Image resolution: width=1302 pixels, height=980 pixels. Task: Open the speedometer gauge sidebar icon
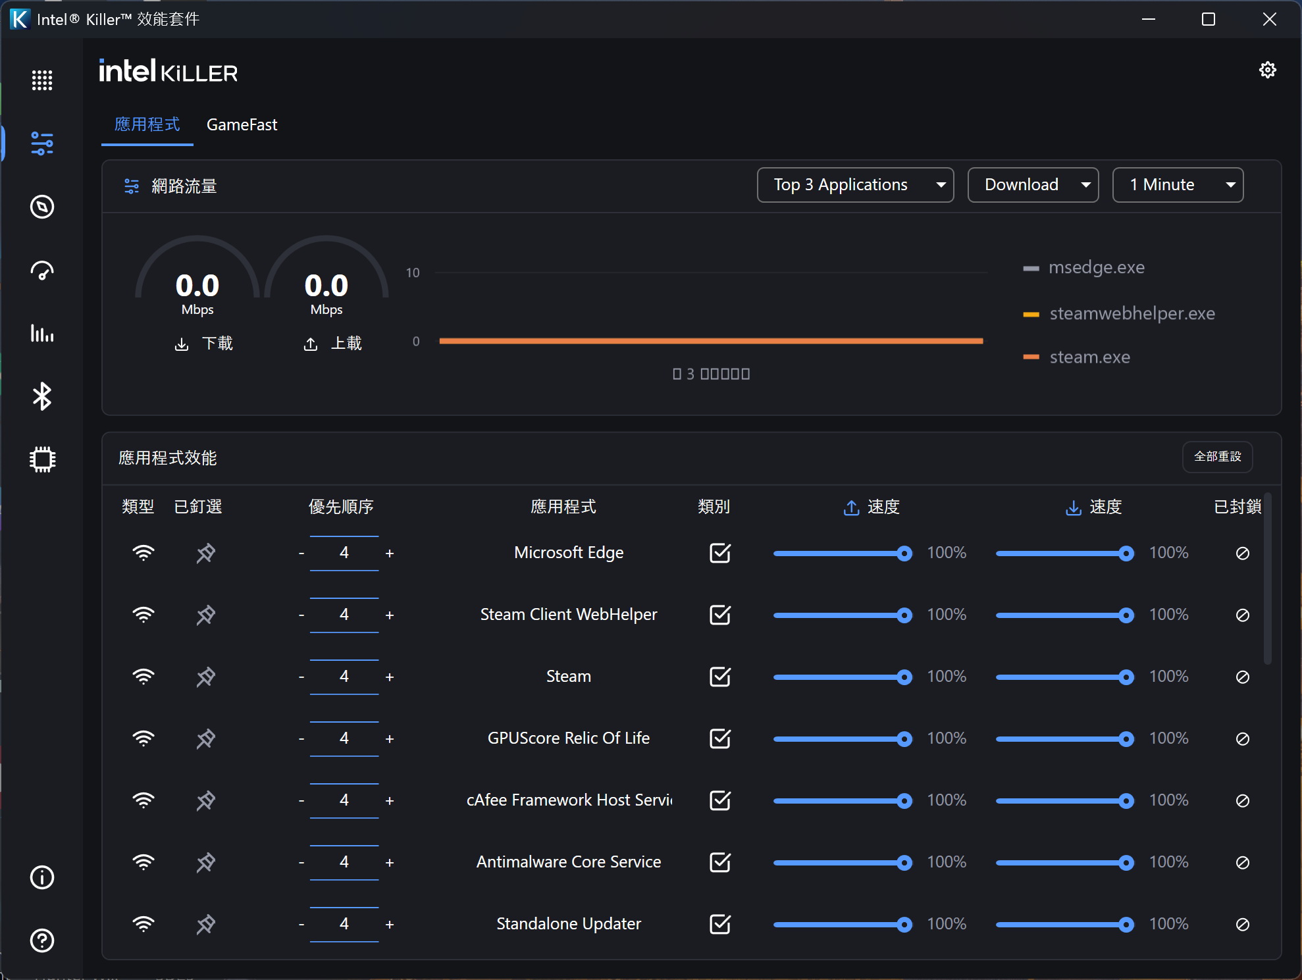point(42,271)
